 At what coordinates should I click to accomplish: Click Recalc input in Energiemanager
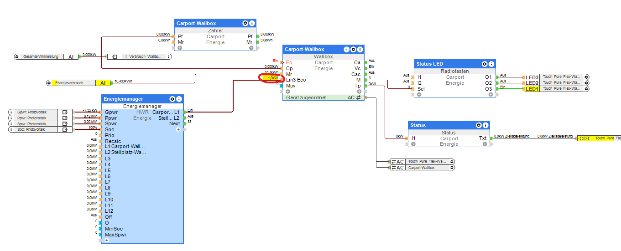(x=112, y=141)
